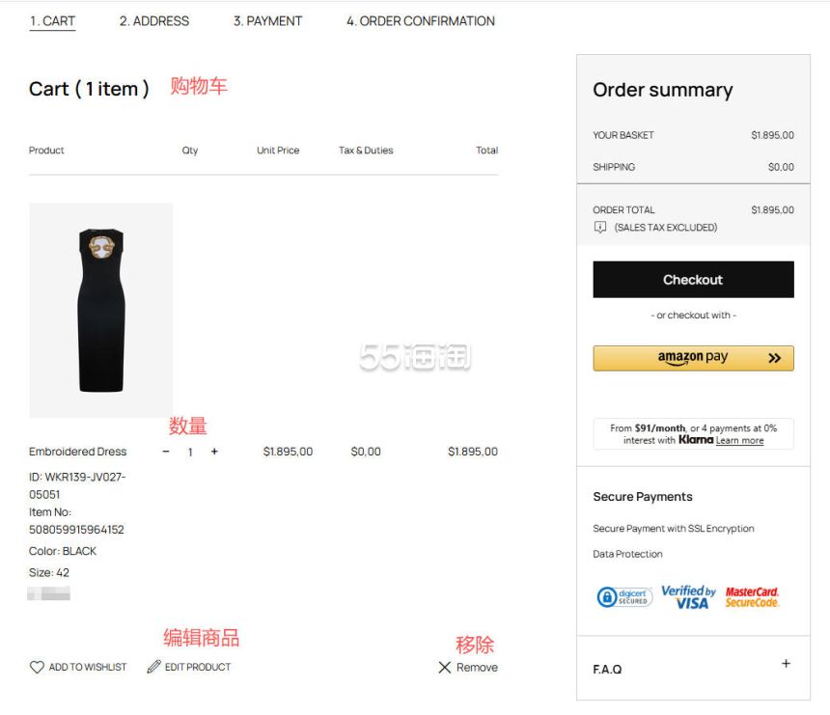Click the Embroidered Dress product name
Viewport: 830px width, 715px height.
coord(77,452)
